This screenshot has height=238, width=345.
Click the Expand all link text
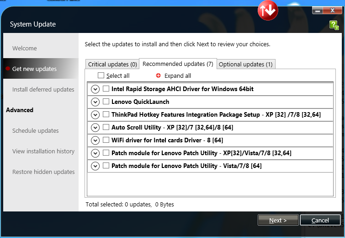point(178,76)
